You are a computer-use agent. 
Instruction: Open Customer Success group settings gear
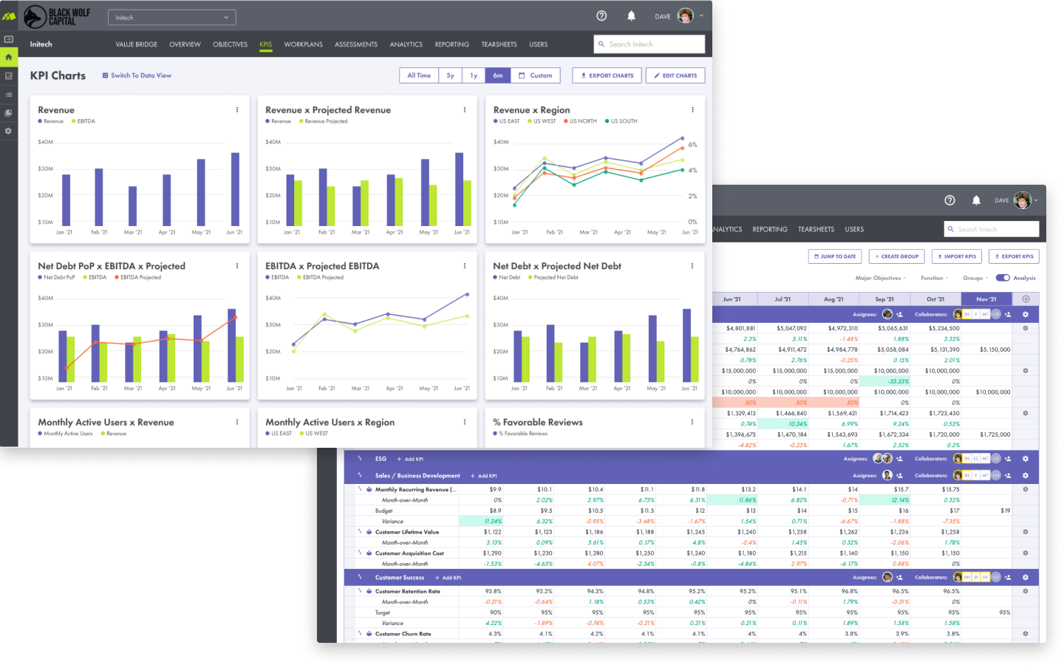pyautogui.click(x=1026, y=578)
